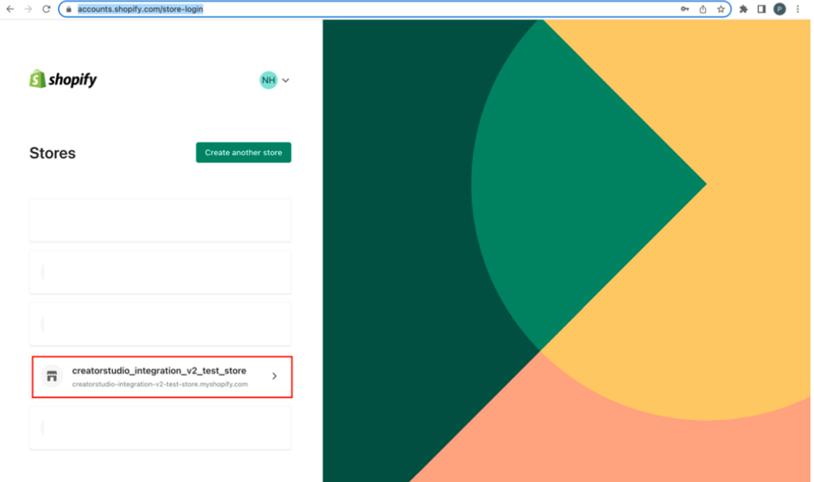
Task: Click the Shopify logo
Action: pos(63,79)
